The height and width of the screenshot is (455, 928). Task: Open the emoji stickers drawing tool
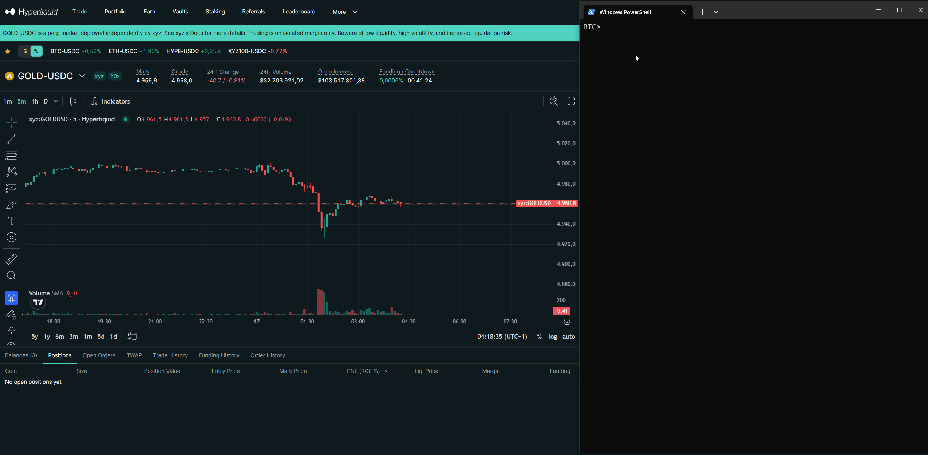11,237
